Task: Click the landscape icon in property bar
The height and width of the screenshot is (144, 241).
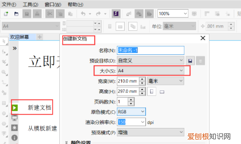Action: [x=120, y=26]
